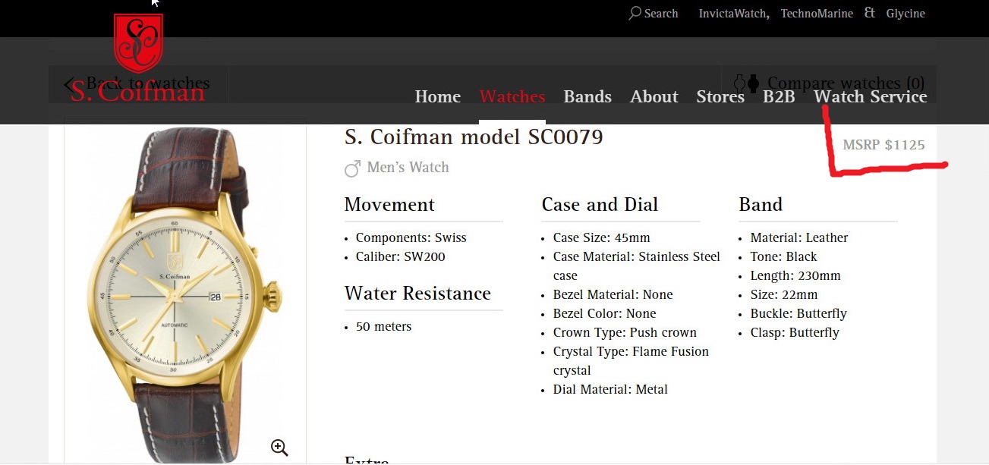Click 'Crown Type: Push crown' text
Viewport: 989px width, 465px height.
tap(625, 332)
